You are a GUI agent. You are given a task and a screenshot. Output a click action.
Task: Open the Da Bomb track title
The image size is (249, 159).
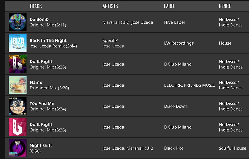click(39, 19)
